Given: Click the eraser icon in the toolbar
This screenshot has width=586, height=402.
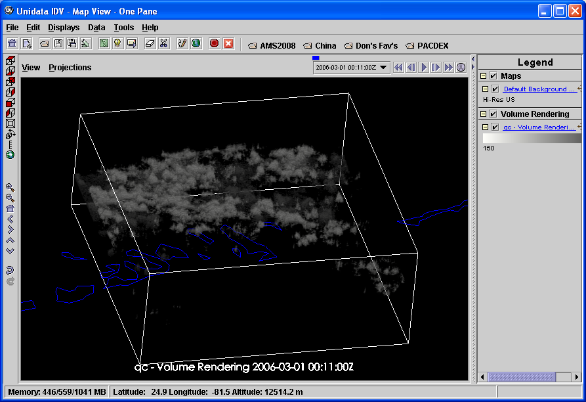Looking at the screenshot, I should coord(150,43).
